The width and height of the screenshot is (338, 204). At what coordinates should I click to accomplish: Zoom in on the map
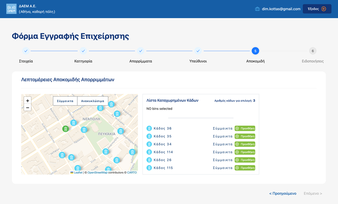(27, 101)
